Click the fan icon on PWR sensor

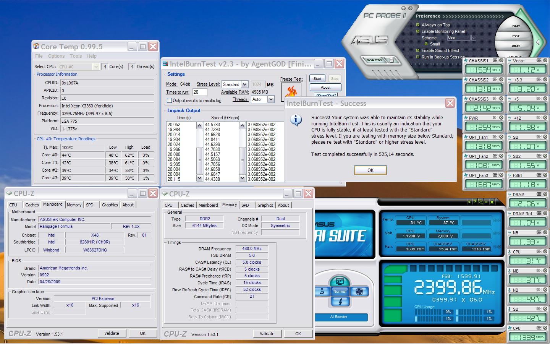point(466,118)
